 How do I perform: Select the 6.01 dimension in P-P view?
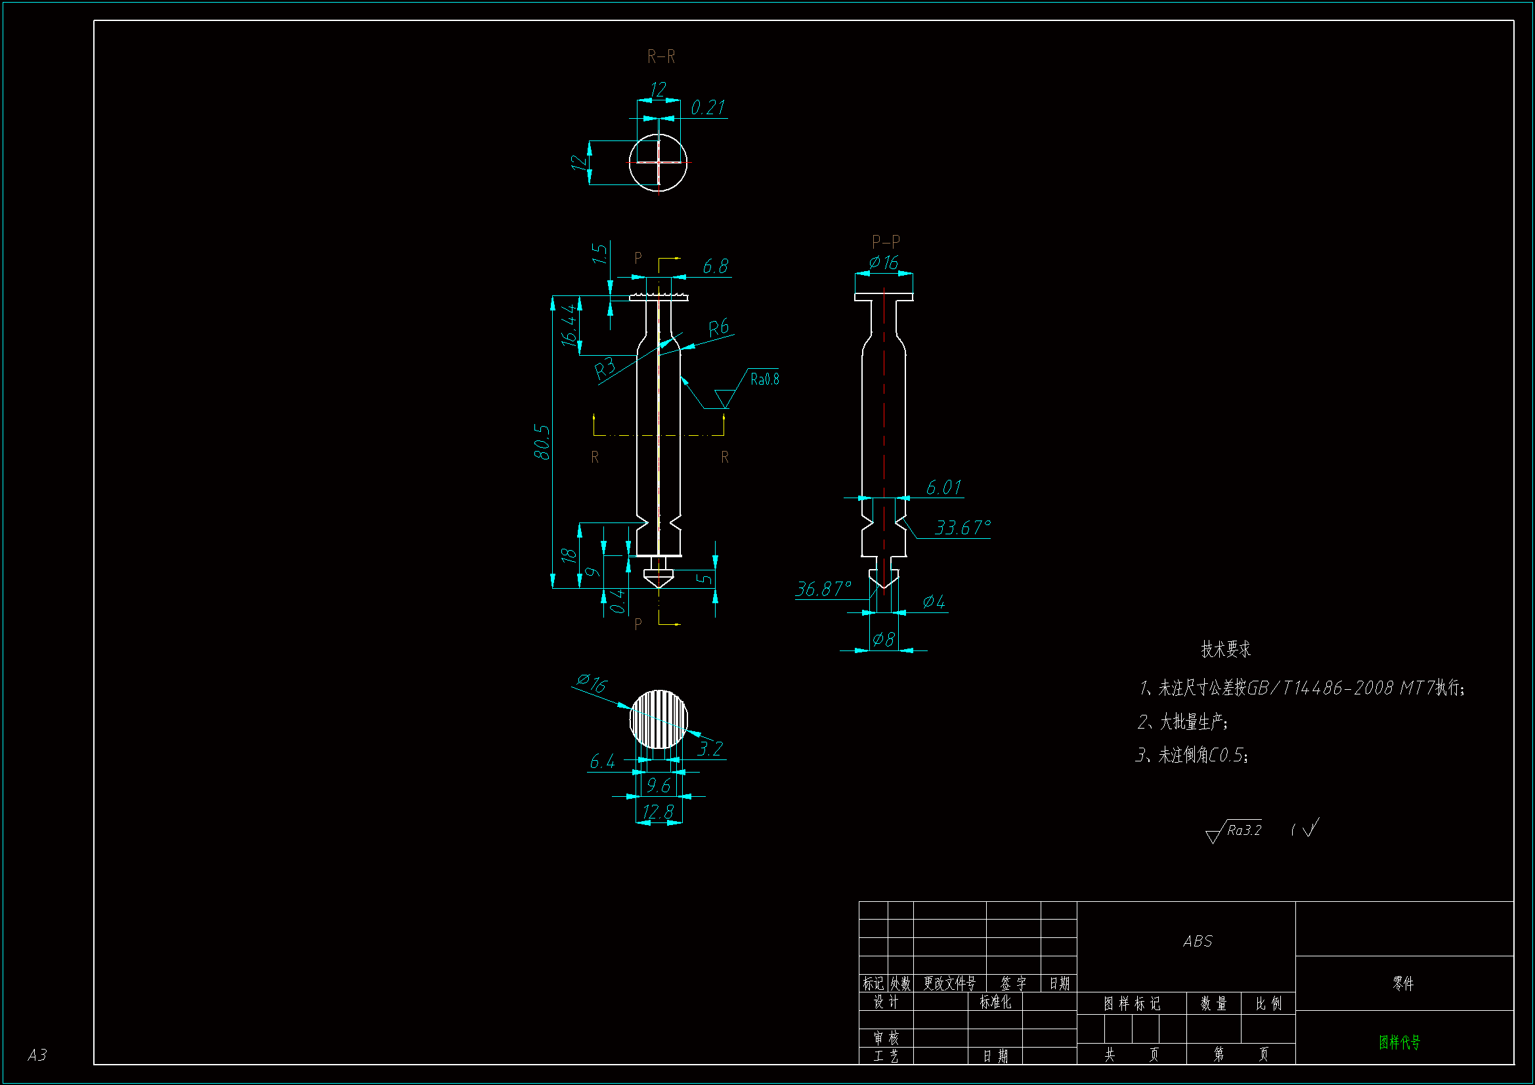click(x=943, y=487)
